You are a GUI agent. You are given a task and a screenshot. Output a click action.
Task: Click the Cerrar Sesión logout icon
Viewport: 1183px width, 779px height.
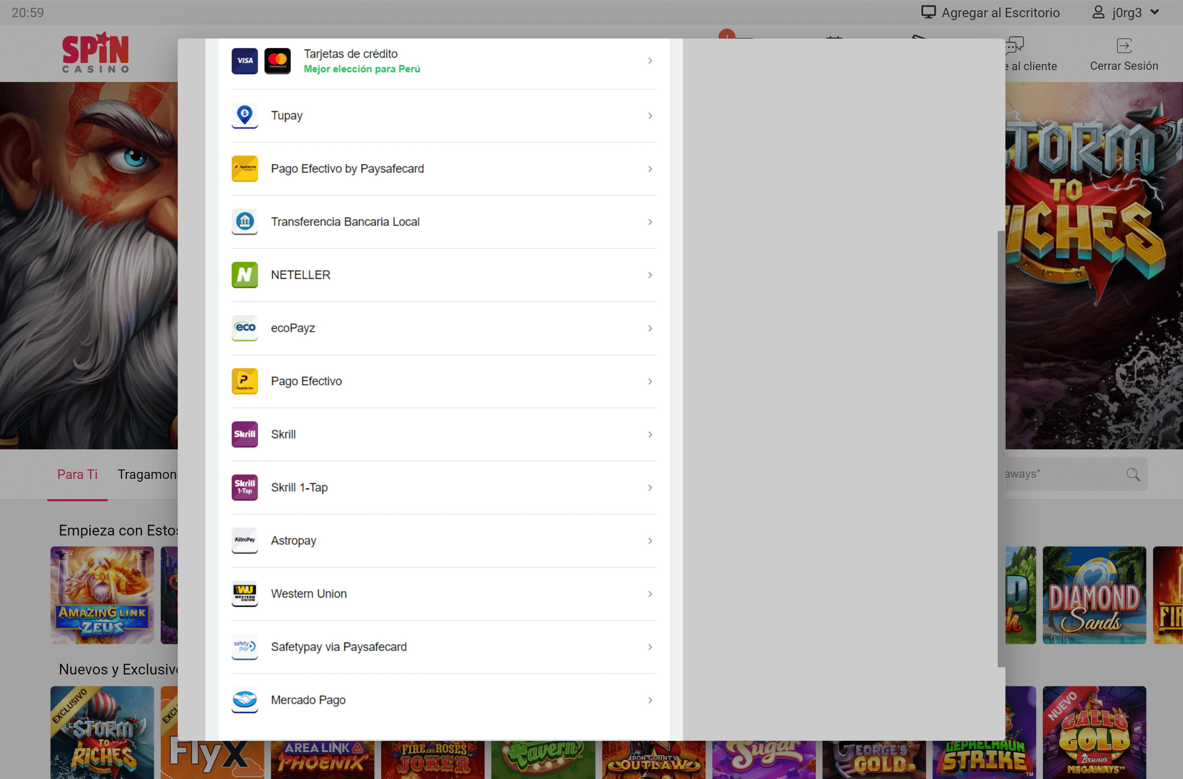[1124, 46]
